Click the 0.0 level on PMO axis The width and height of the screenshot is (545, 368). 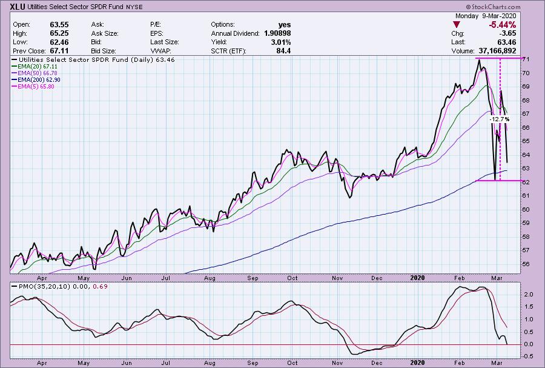528,344
